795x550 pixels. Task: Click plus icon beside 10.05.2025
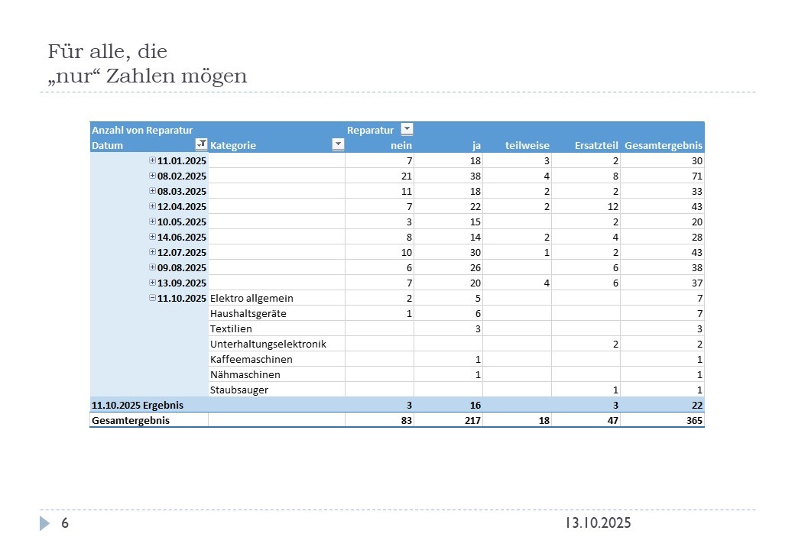click(x=153, y=222)
